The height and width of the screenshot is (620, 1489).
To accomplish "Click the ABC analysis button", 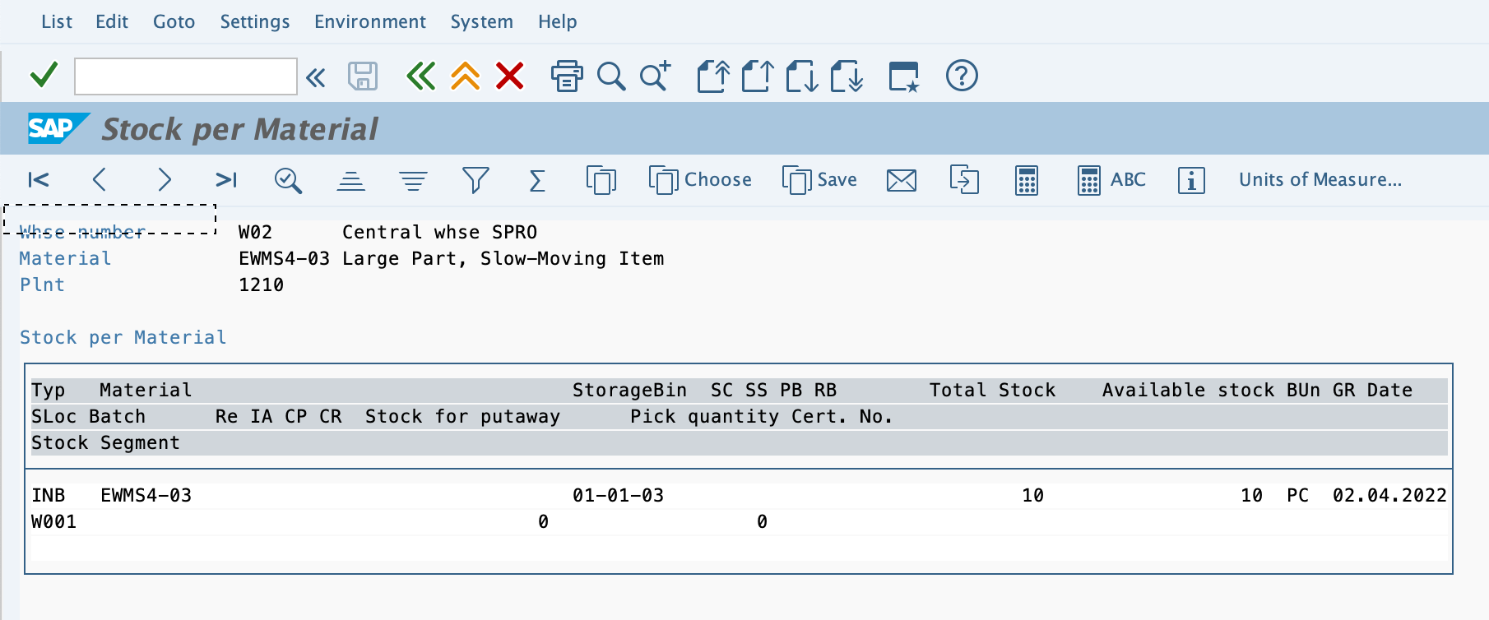I will coord(1111,180).
